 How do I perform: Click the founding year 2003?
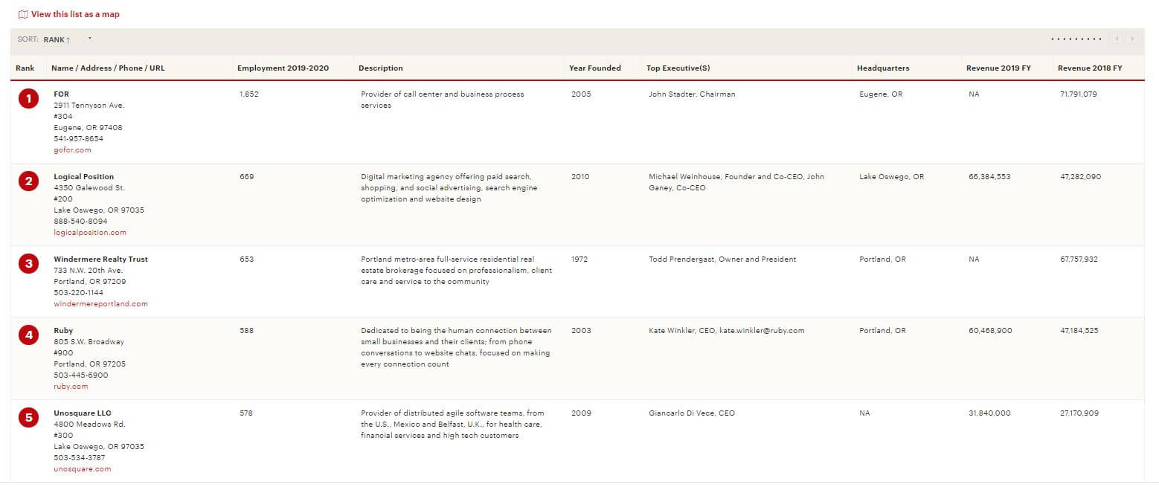[x=581, y=331]
